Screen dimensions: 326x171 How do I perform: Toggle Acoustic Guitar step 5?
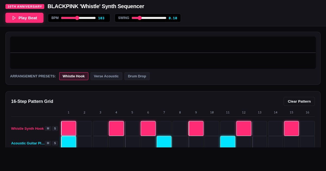point(132,142)
